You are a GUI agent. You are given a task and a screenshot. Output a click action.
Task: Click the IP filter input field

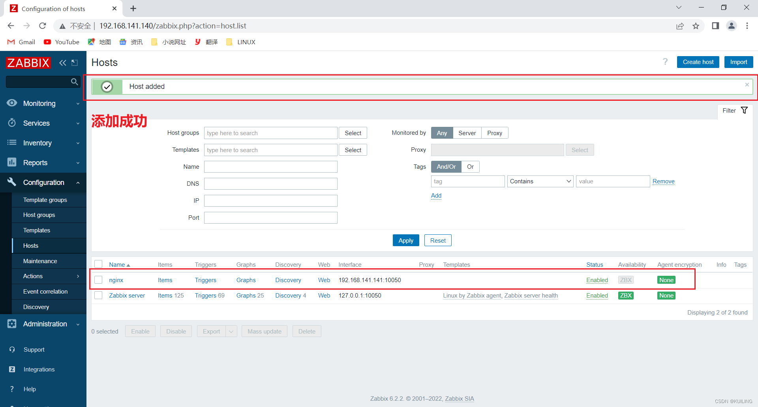(x=271, y=201)
